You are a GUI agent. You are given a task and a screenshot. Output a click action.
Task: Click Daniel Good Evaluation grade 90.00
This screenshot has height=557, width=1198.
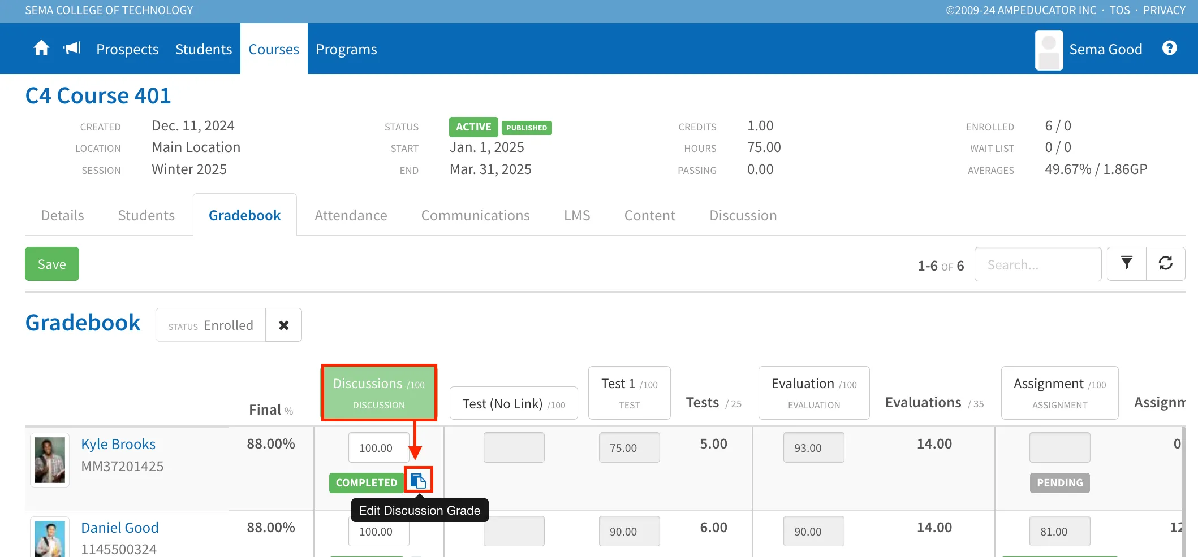click(x=814, y=531)
